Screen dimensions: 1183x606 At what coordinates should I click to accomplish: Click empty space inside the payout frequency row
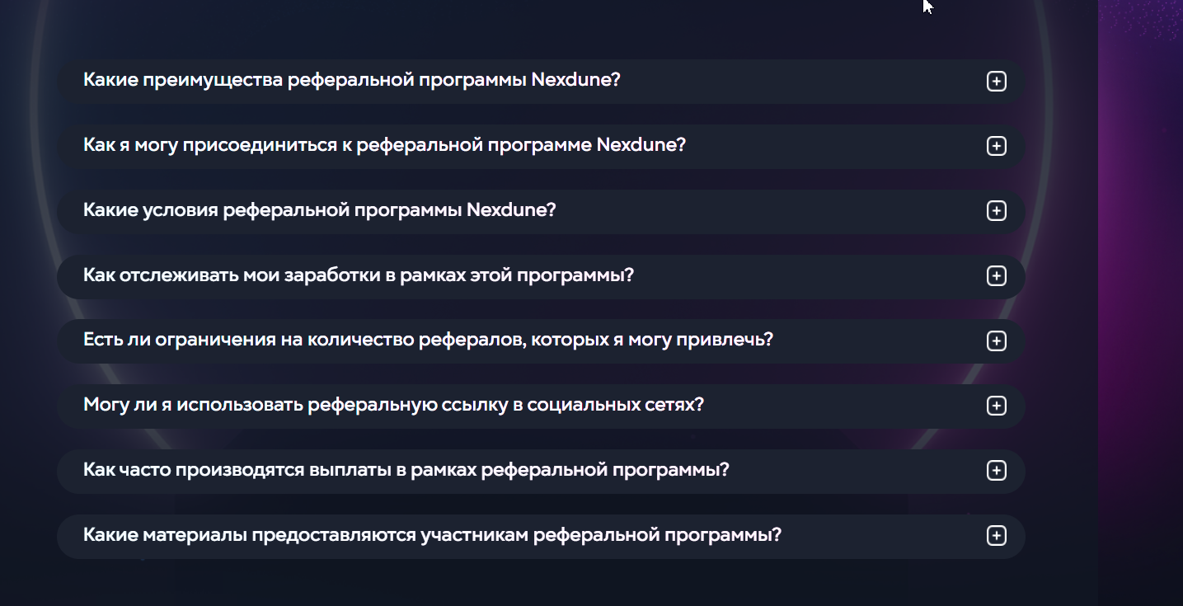pyautogui.click(x=857, y=471)
